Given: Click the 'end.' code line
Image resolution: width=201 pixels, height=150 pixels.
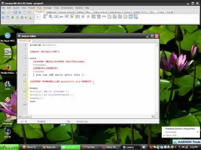Looking at the screenshot, I should click(x=33, y=102).
